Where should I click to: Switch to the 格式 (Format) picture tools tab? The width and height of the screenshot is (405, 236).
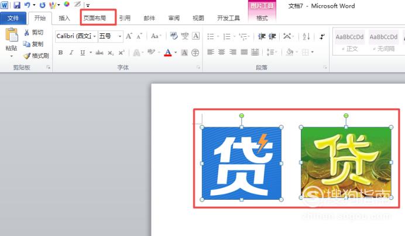[x=262, y=18]
